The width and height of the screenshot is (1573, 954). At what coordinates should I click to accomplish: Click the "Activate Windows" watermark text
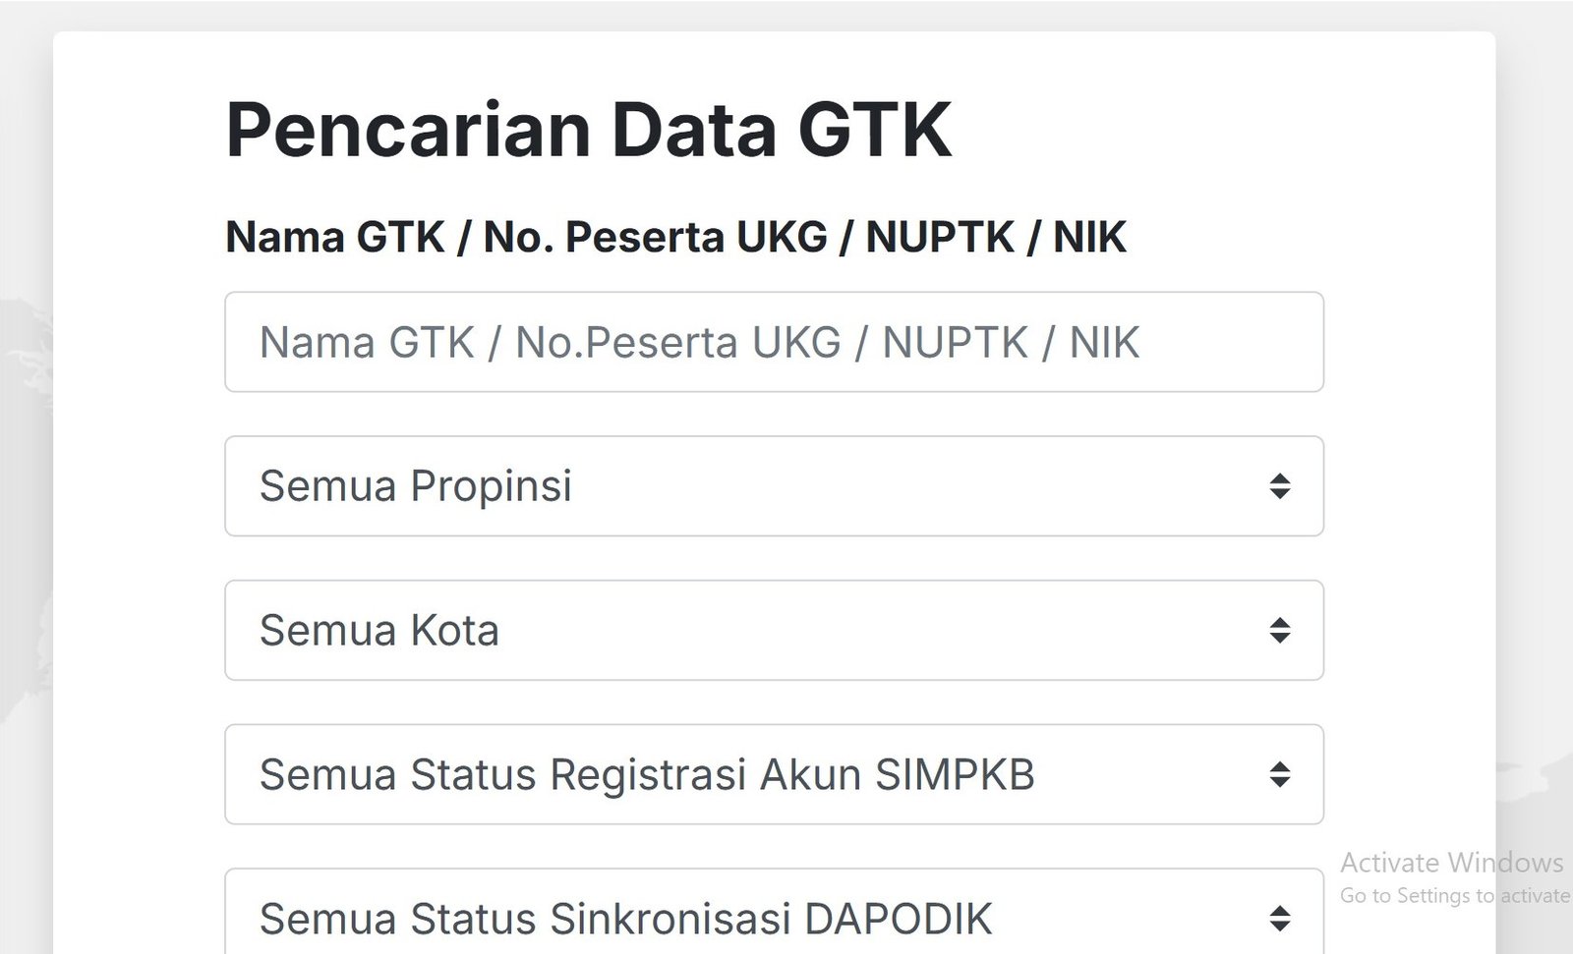coord(1451,863)
